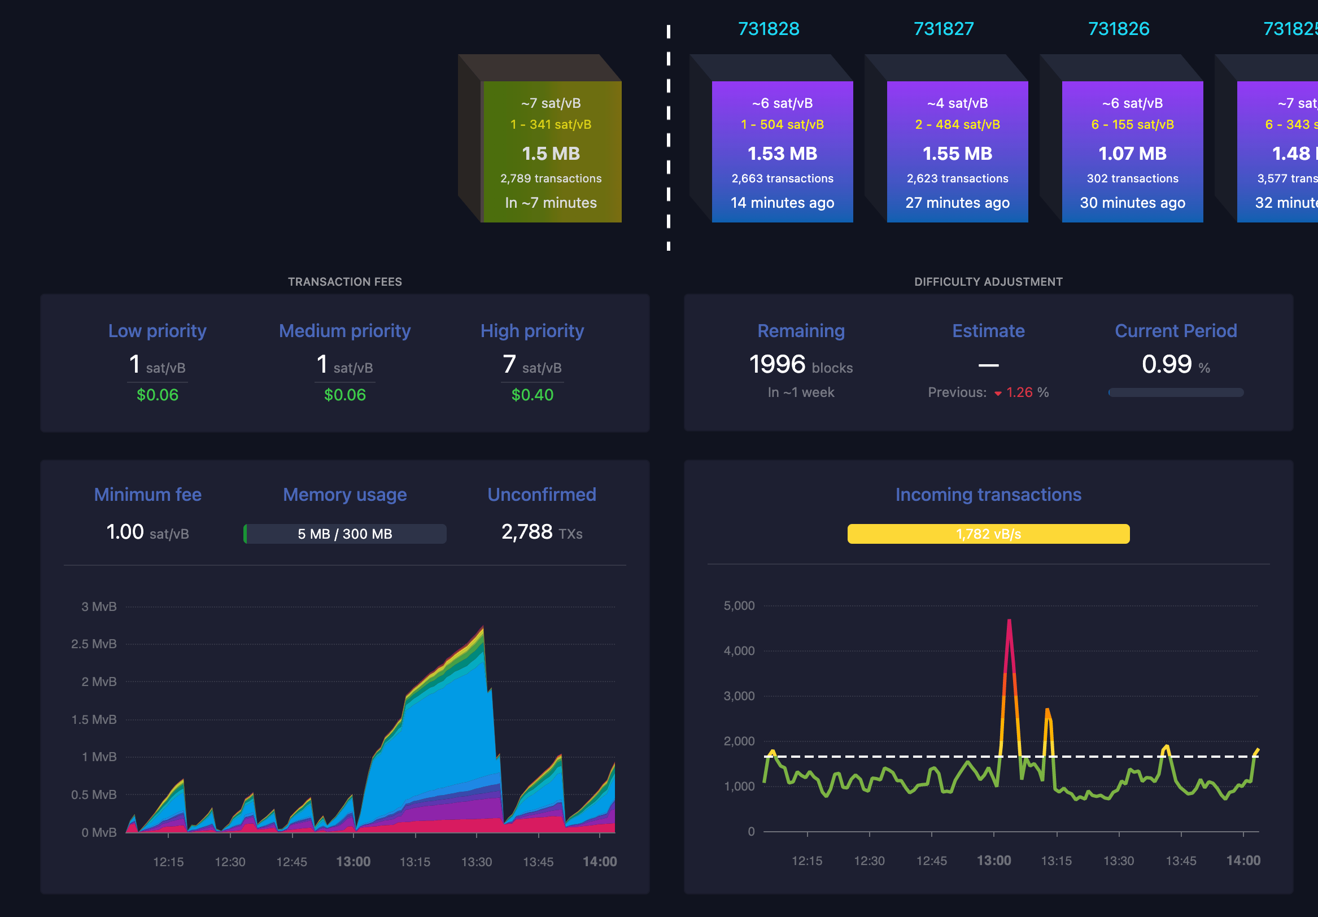Click the 3 MvB axis label
This screenshot has height=917, width=1318.
(99, 606)
